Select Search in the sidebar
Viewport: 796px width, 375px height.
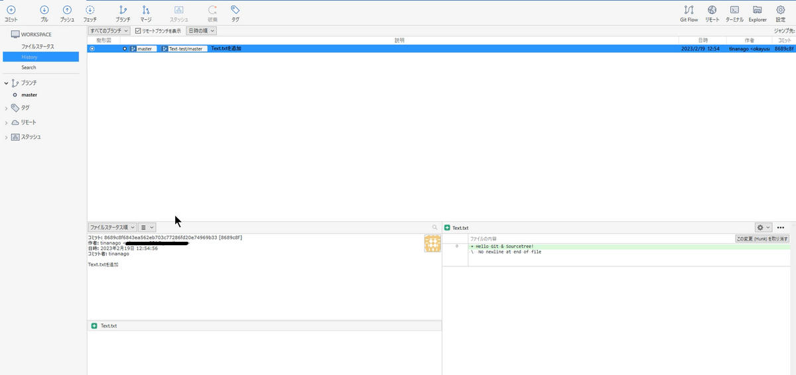(29, 68)
